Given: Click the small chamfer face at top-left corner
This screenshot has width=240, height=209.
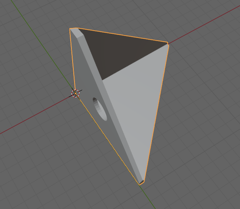Looking at the screenshot, I should [x=76, y=33].
